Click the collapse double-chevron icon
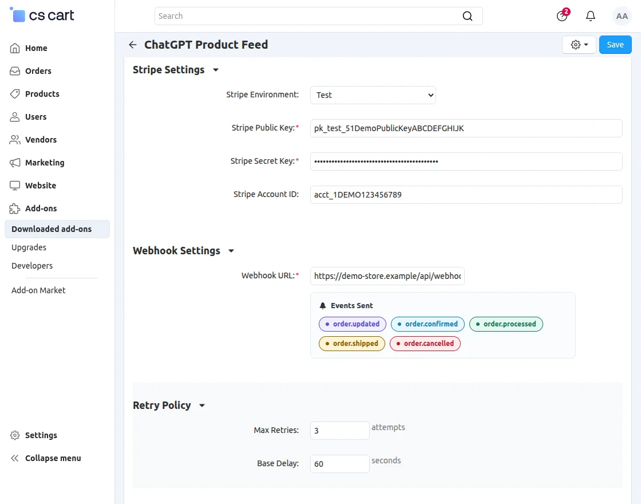641x504 pixels. [x=15, y=458]
